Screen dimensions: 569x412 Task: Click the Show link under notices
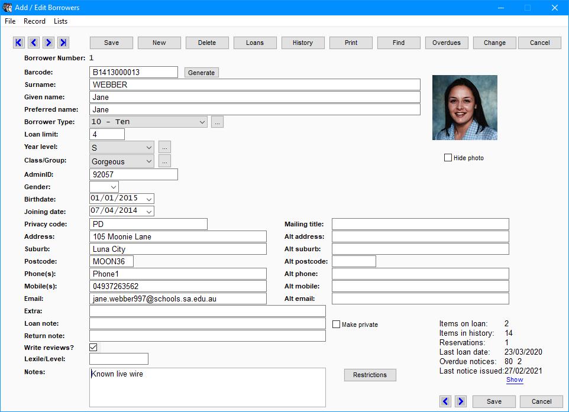515,379
